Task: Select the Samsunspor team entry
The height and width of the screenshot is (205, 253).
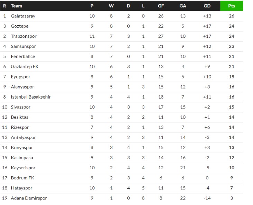Action: 23,46
